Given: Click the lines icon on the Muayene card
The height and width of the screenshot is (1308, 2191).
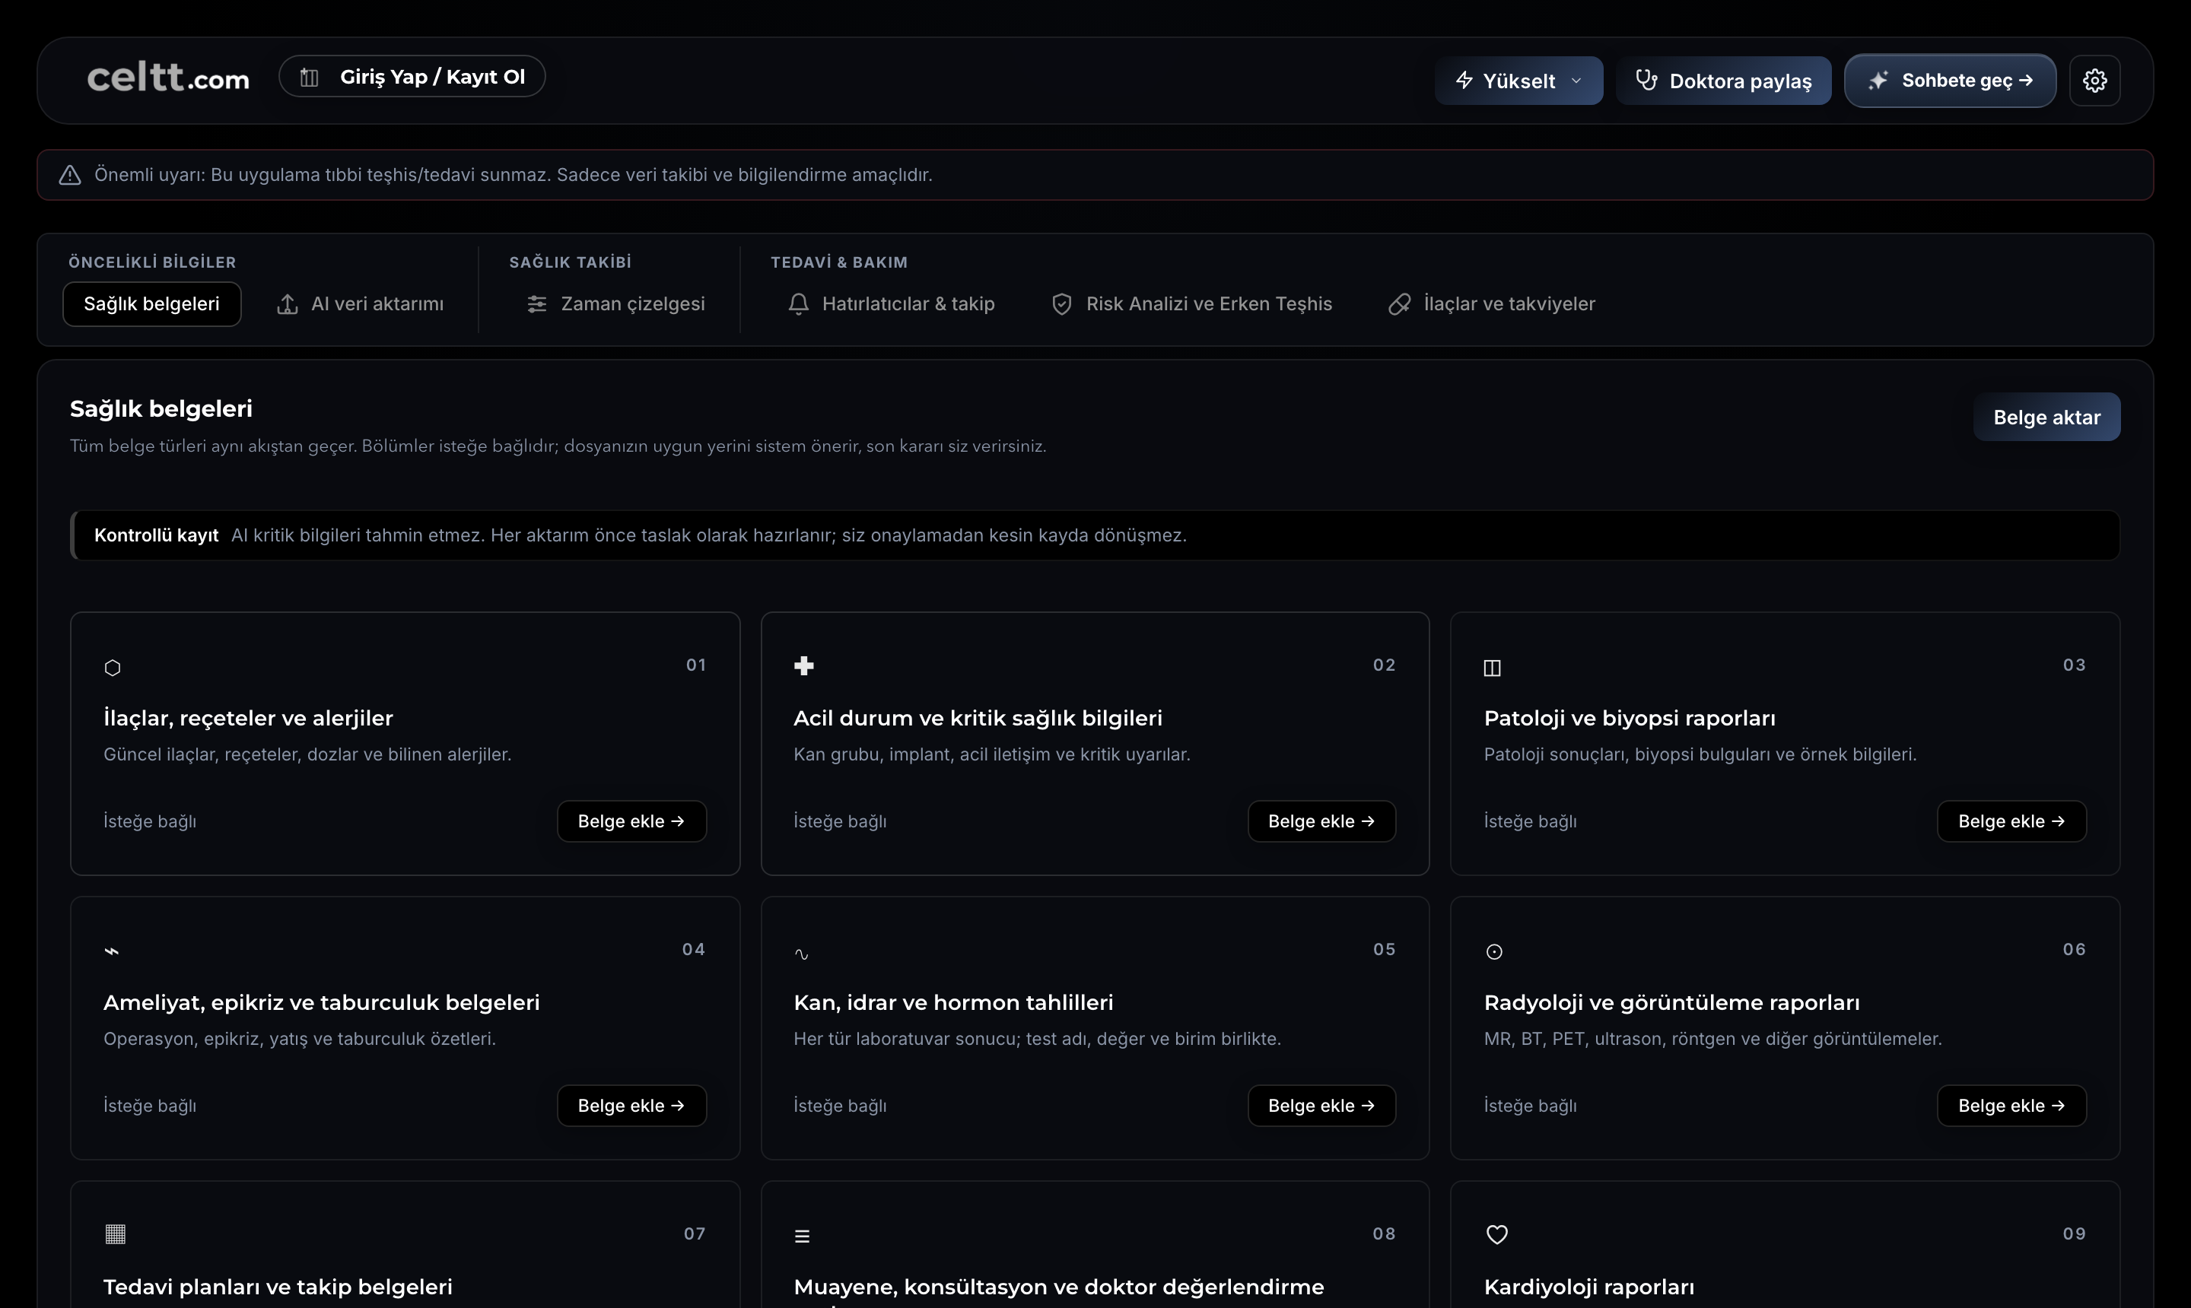Looking at the screenshot, I should 801,1236.
